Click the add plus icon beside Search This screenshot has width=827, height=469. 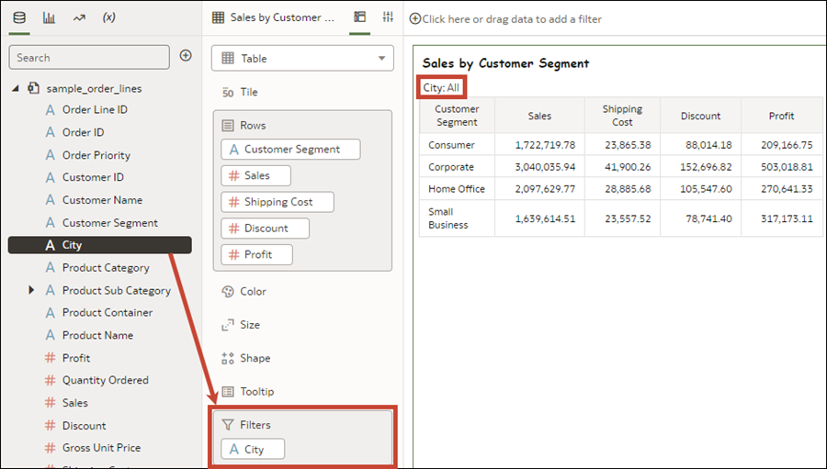pyautogui.click(x=186, y=56)
